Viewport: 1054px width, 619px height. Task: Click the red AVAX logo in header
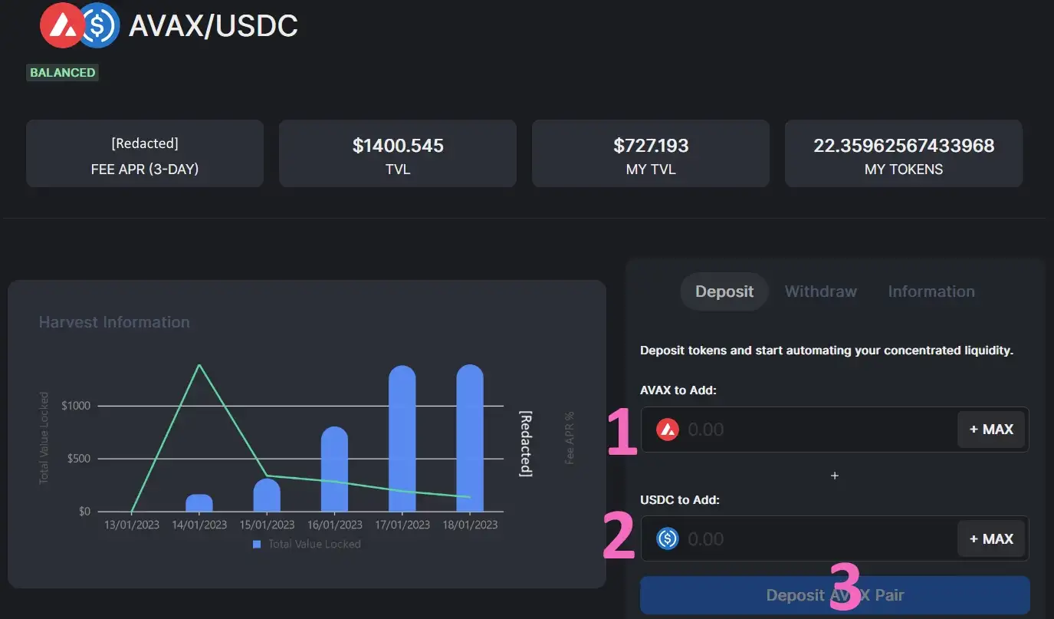click(62, 25)
